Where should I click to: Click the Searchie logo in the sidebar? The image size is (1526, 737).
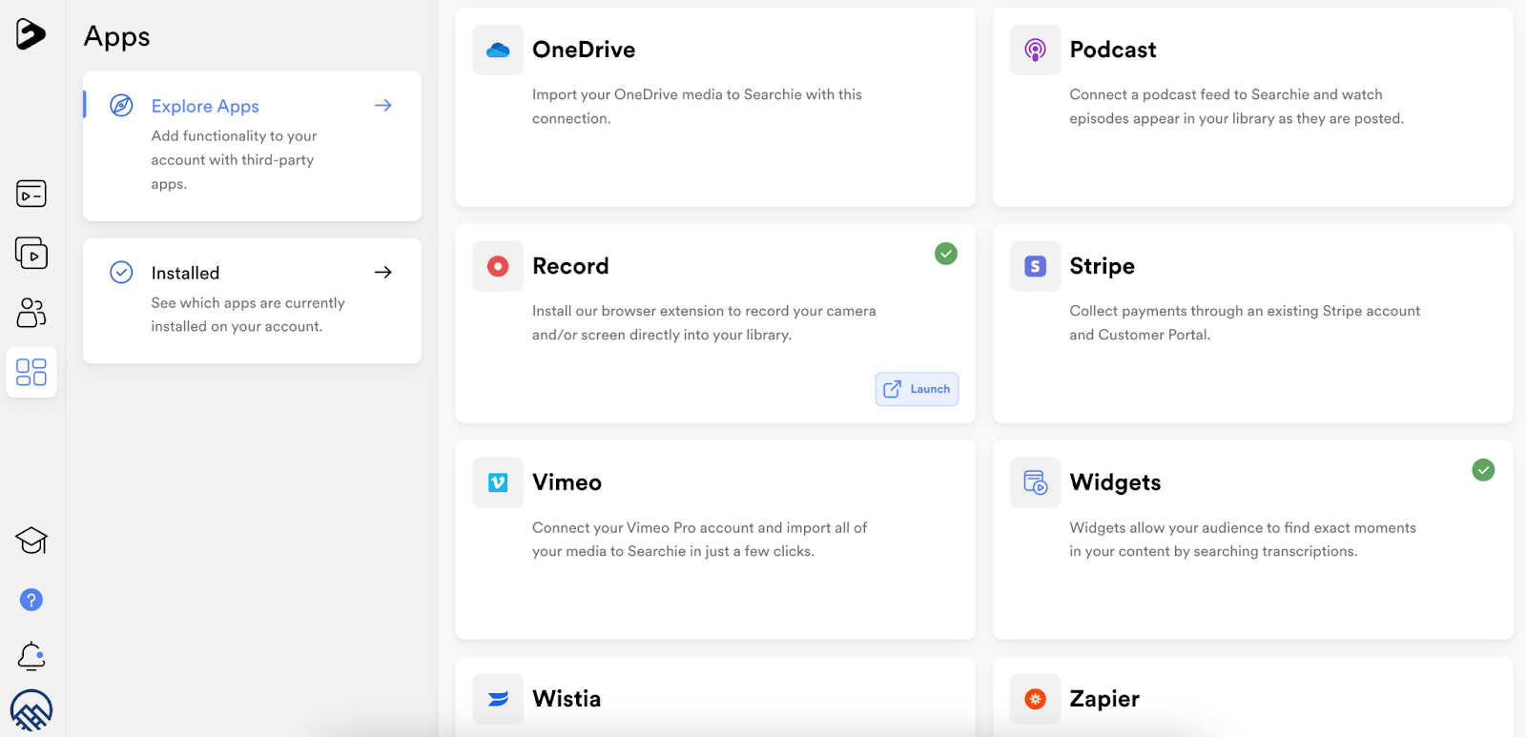click(31, 34)
